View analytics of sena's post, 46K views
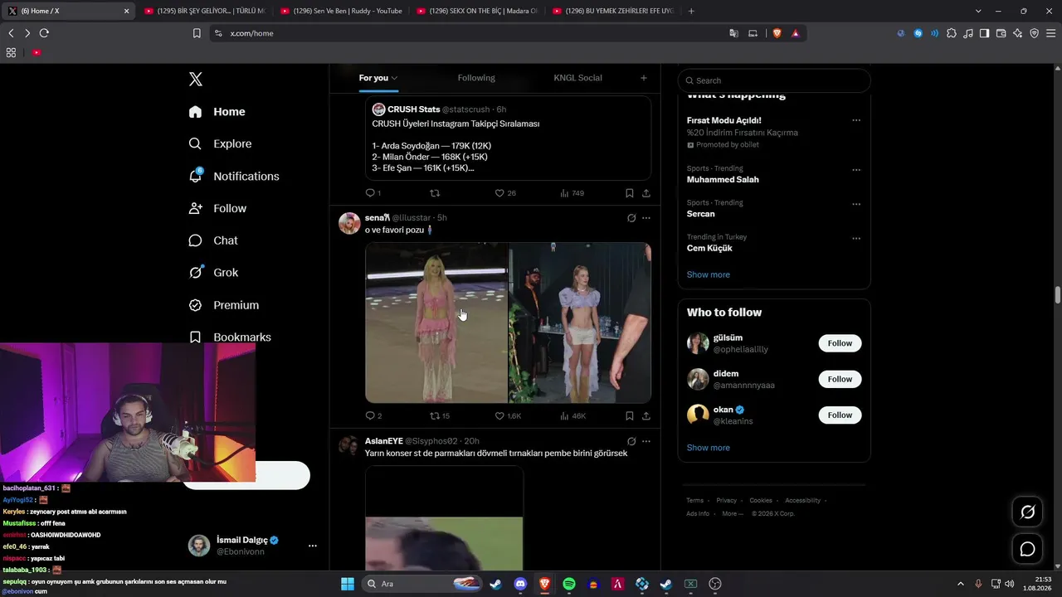 pos(572,416)
